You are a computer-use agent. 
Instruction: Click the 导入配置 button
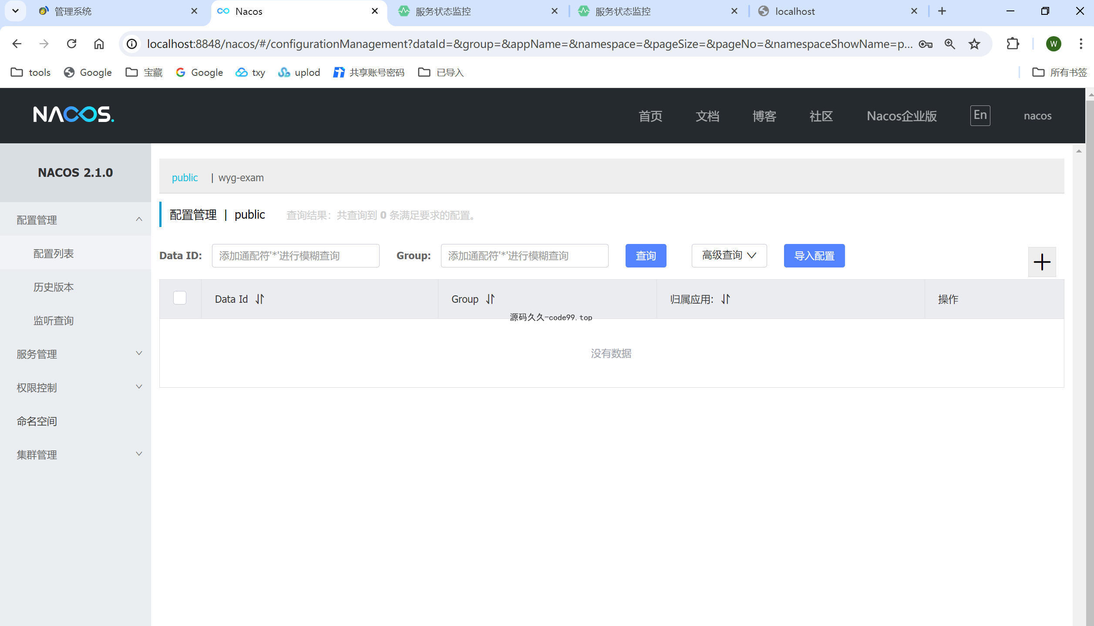814,256
